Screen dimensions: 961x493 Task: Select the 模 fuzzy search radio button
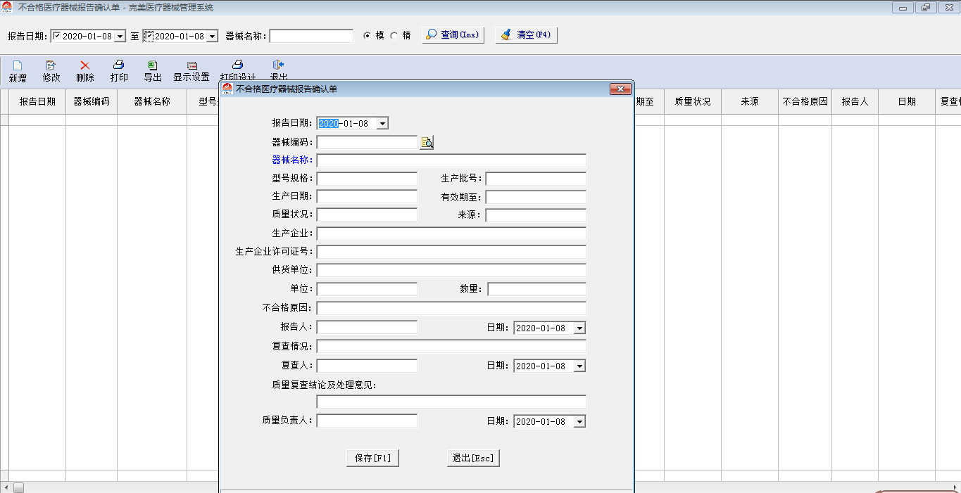(x=367, y=36)
